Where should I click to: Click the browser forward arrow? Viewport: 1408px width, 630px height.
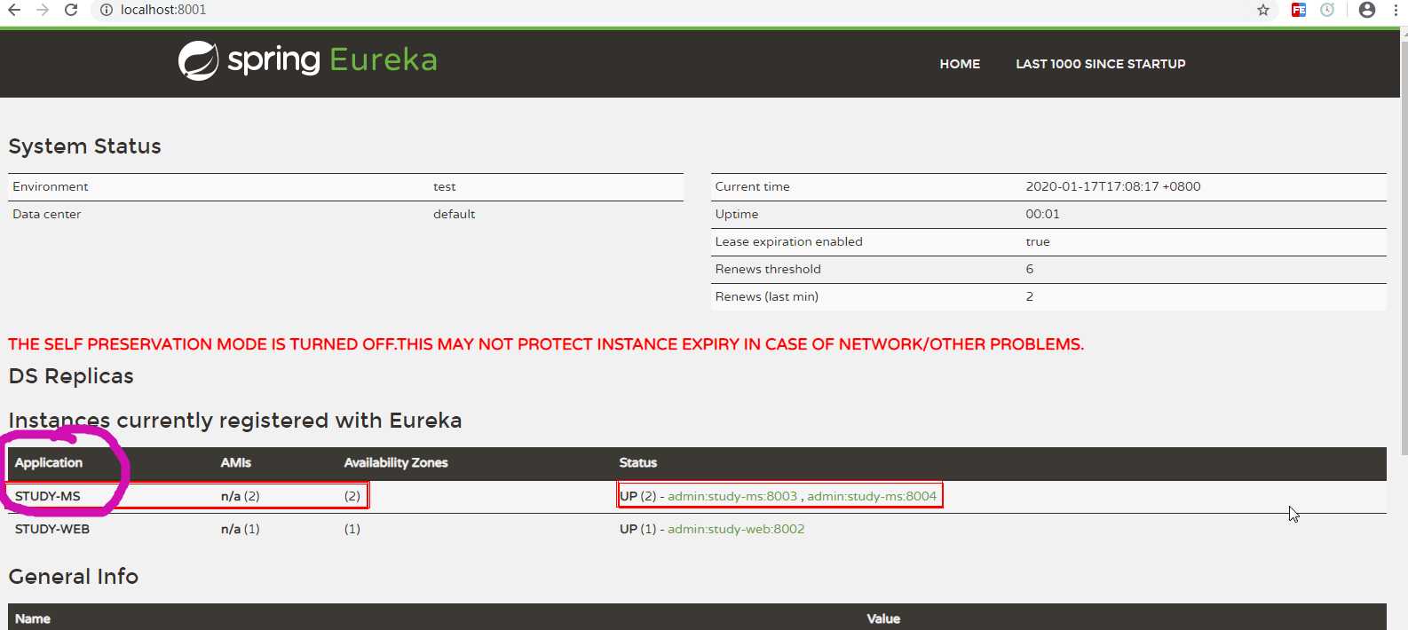(x=43, y=10)
